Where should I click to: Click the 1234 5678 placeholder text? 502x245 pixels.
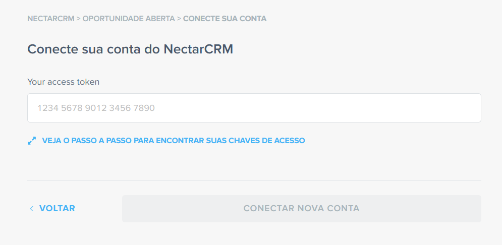(96, 108)
